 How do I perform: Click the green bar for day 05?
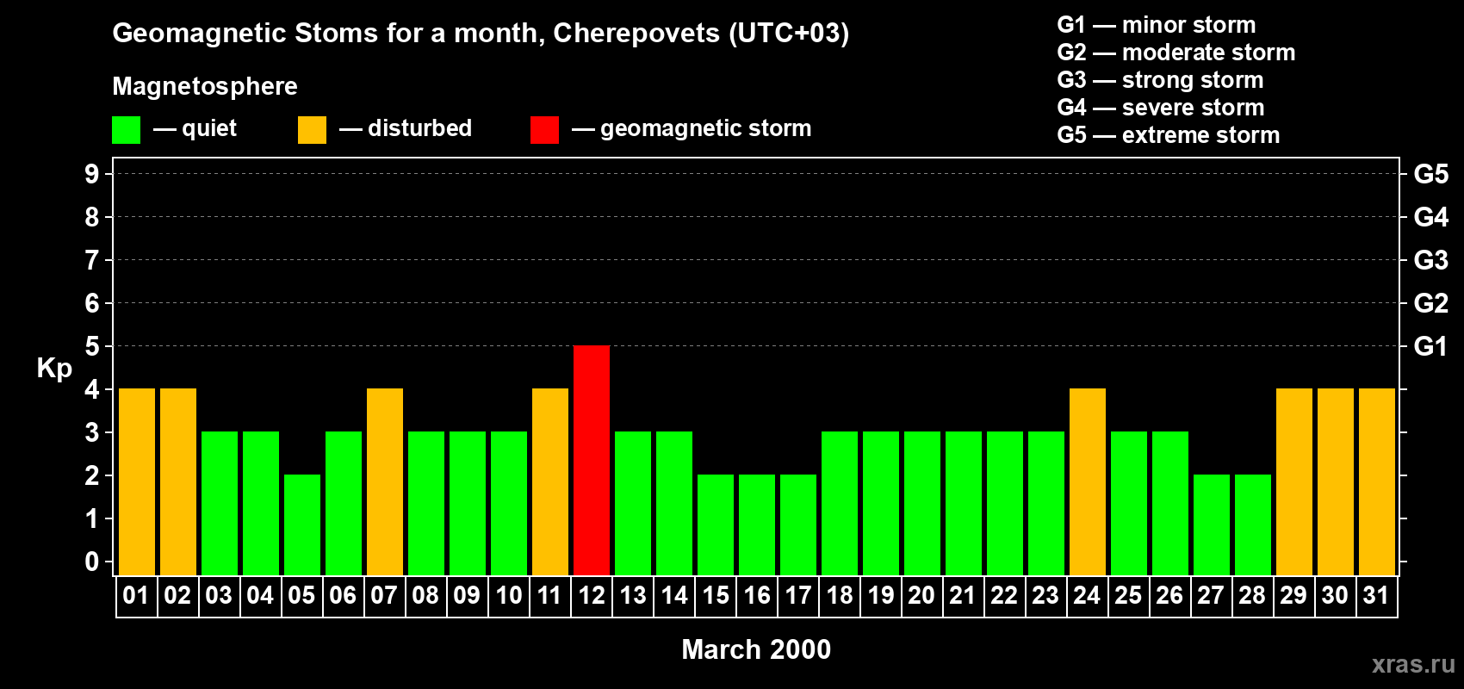coord(302,525)
